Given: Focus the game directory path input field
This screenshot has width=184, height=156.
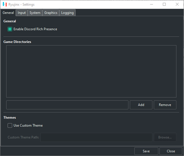Looking at the screenshot, I should 67,105.
